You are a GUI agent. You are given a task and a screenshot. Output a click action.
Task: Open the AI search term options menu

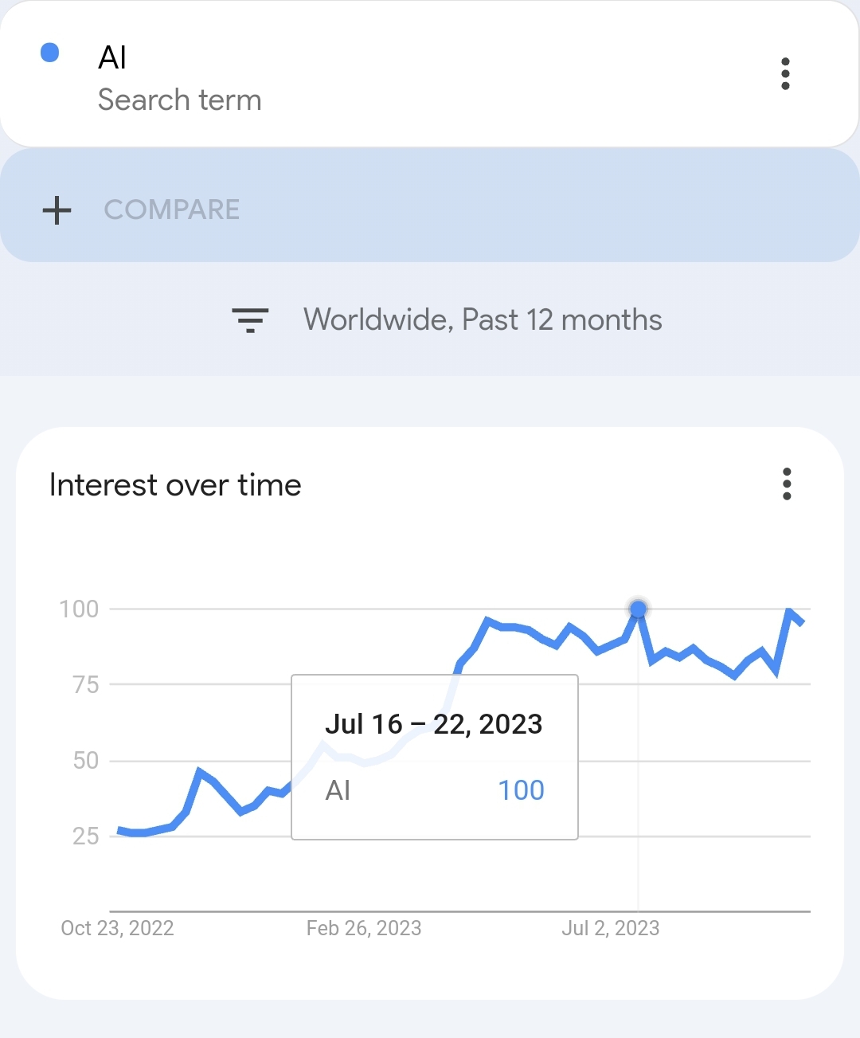click(785, 74)
